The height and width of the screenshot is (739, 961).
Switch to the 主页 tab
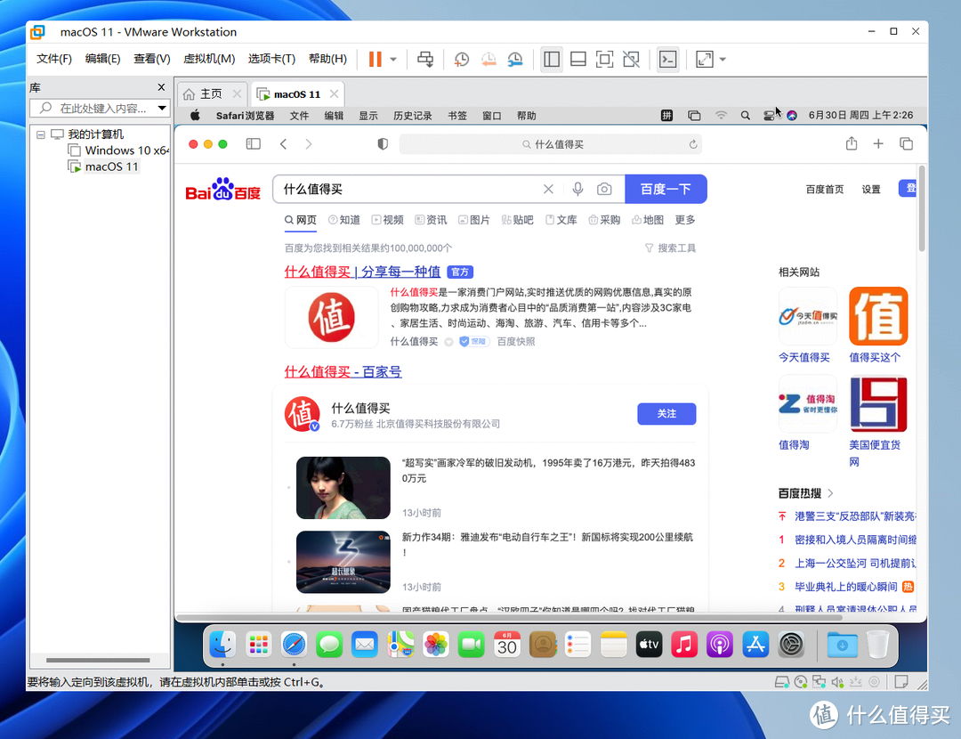[211, 93]
